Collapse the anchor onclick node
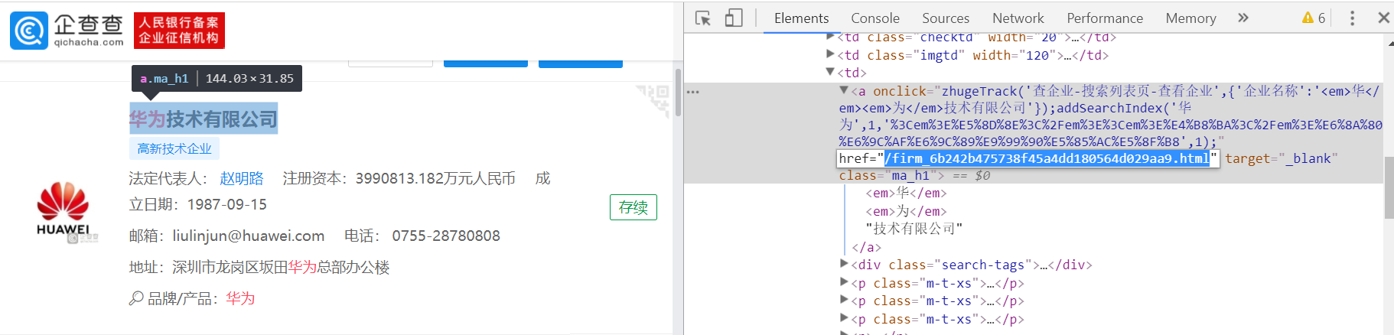The width and height of the screenshot is (1394, 335). [x=844, y=90]
